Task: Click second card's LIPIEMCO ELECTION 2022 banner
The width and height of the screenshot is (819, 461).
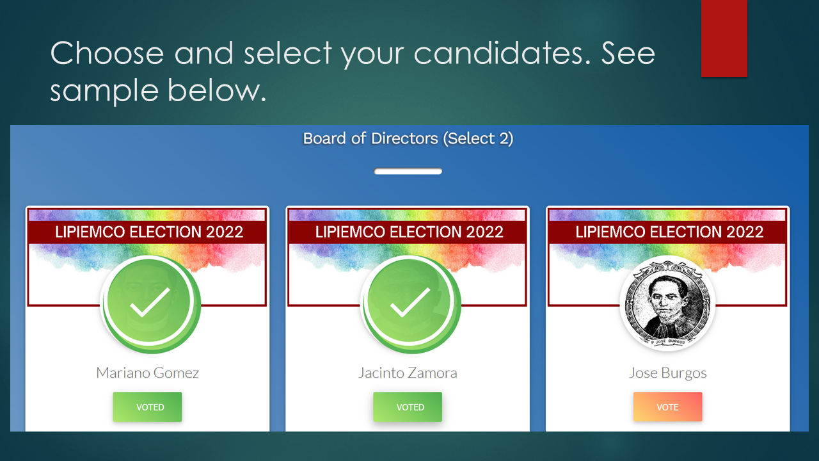Action: pos(408,232)
